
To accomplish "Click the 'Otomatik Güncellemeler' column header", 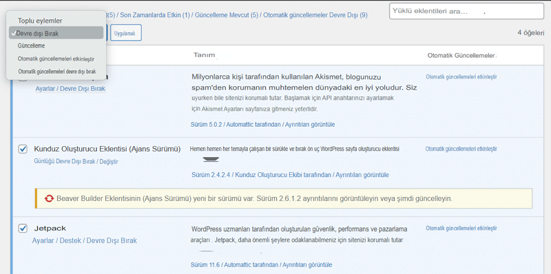I will (x=461, y=56).
